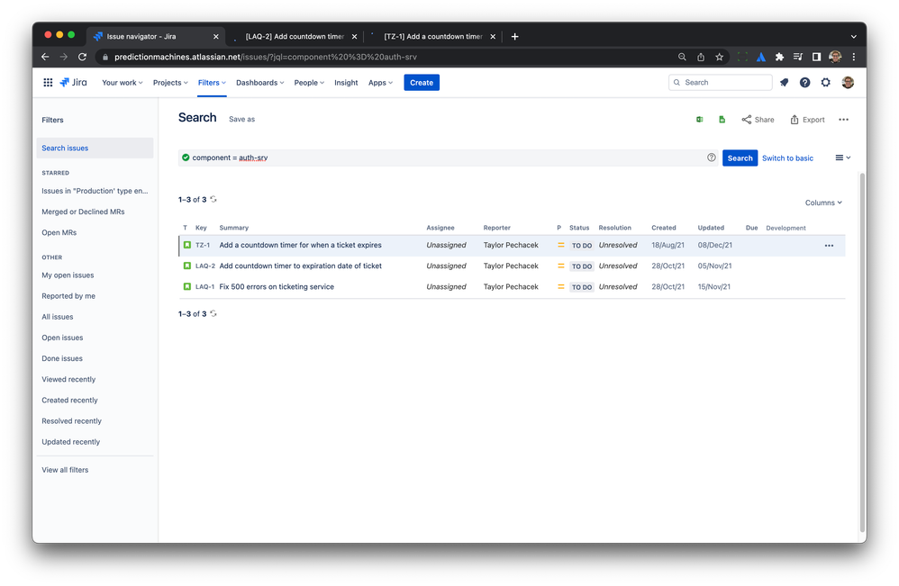The image size is (899, 586).
Task: Open the browser extensions puzzle icon
Action: pyautogui.click(x=779, y=57)
